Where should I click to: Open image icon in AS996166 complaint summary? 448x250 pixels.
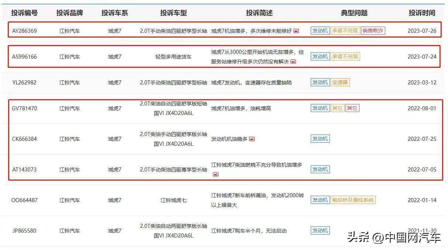293,62
